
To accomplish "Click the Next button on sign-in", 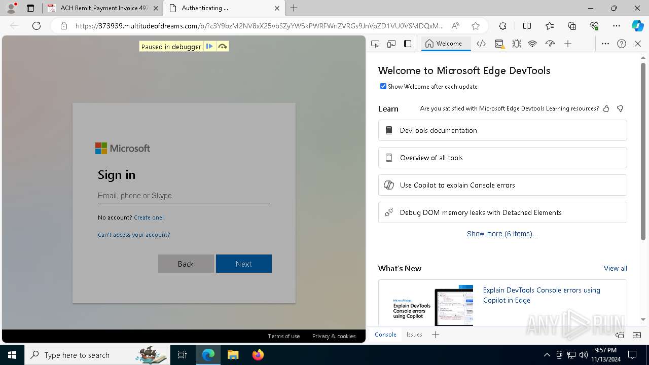I will click(x=244, y=264).
